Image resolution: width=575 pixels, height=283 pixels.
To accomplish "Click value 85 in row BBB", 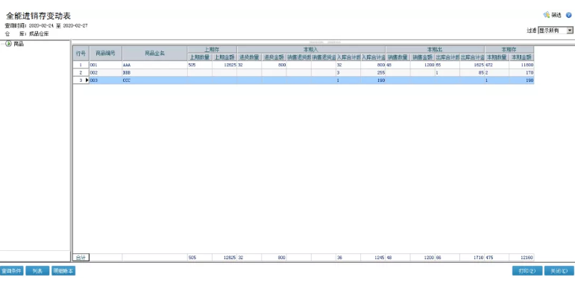I will point(472,72).
